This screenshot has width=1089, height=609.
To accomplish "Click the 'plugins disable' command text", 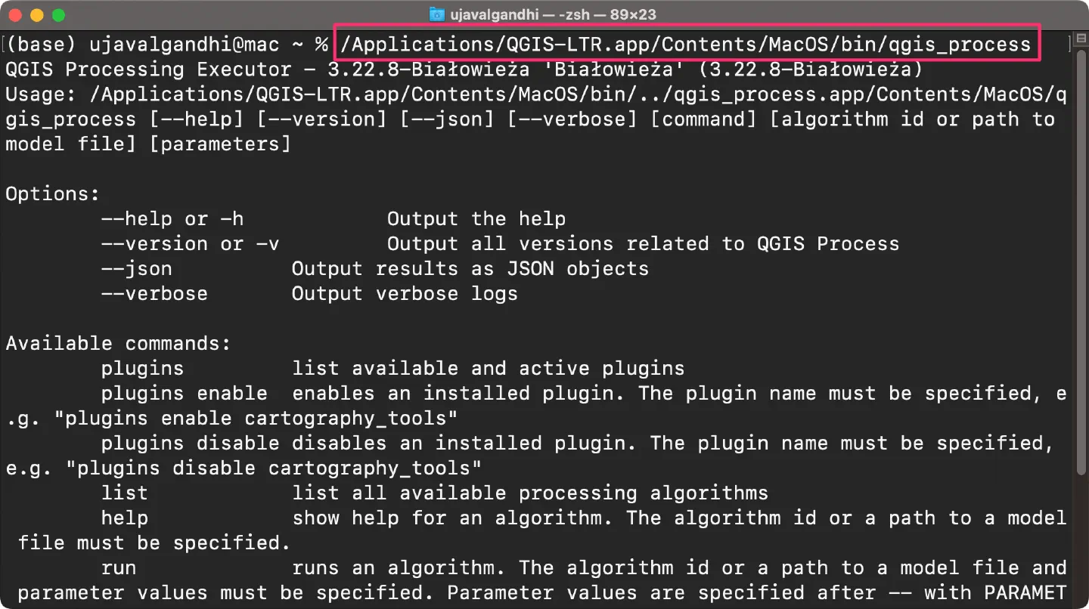I will coord(190,444).
